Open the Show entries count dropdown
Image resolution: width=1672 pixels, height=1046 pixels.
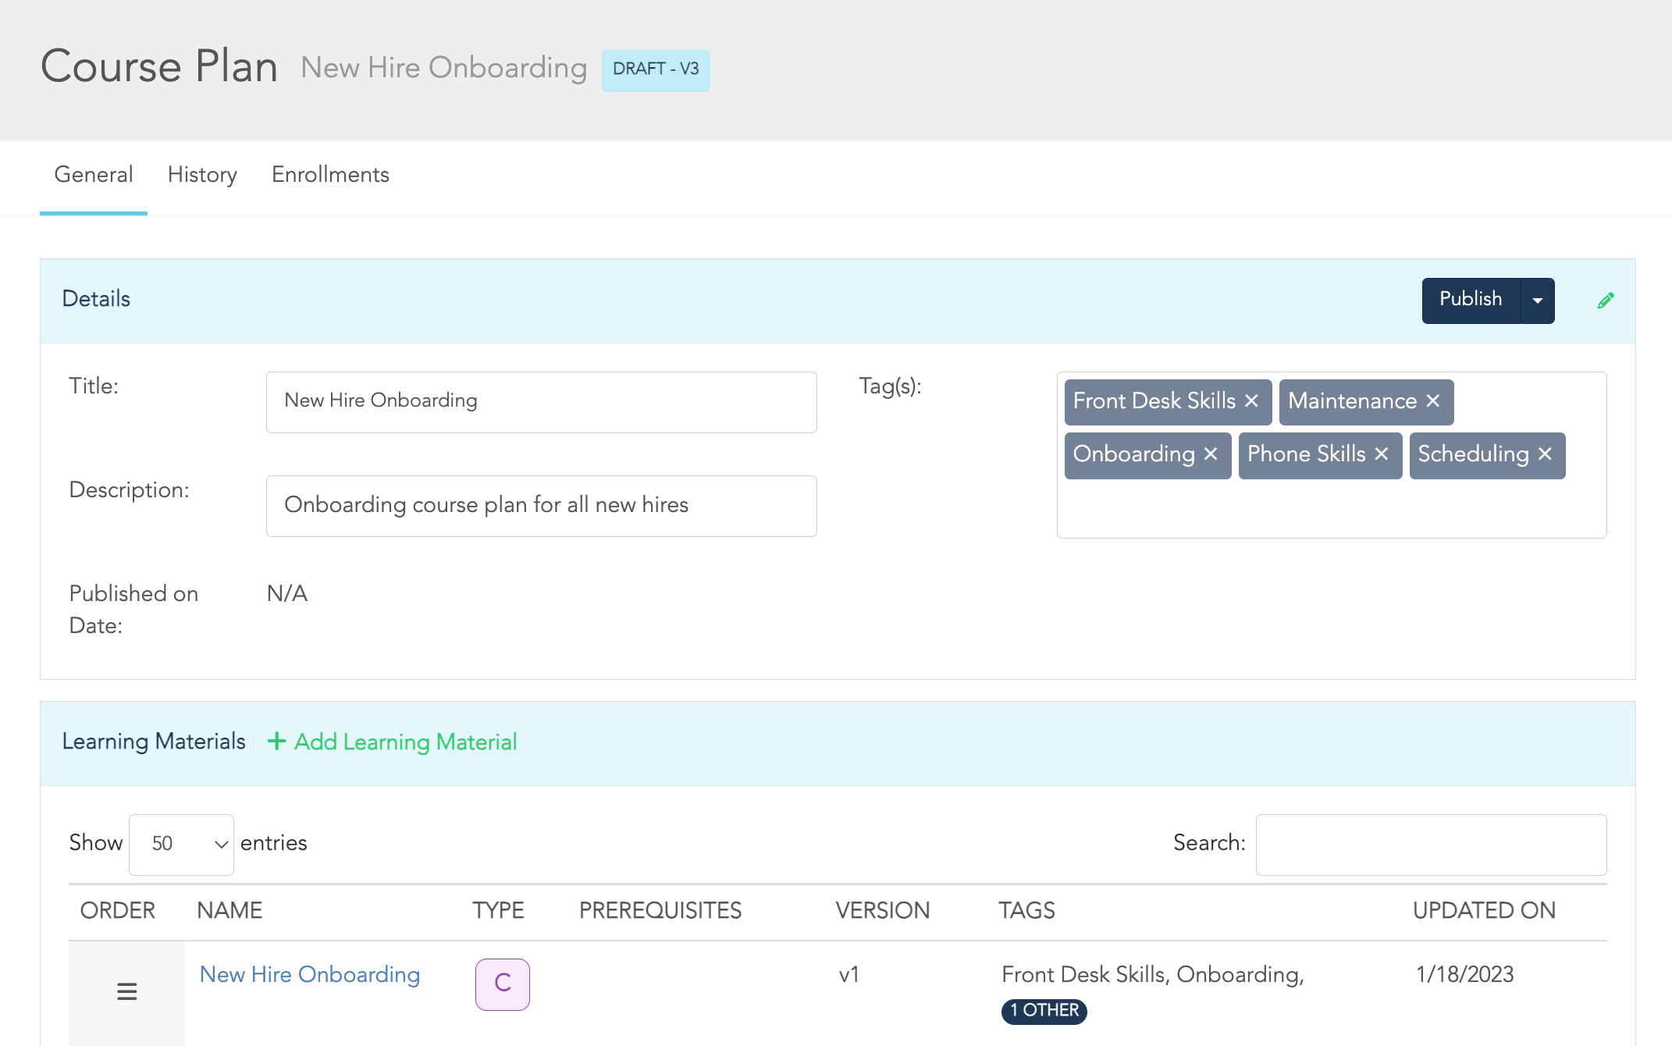click(x=181, y=845)
